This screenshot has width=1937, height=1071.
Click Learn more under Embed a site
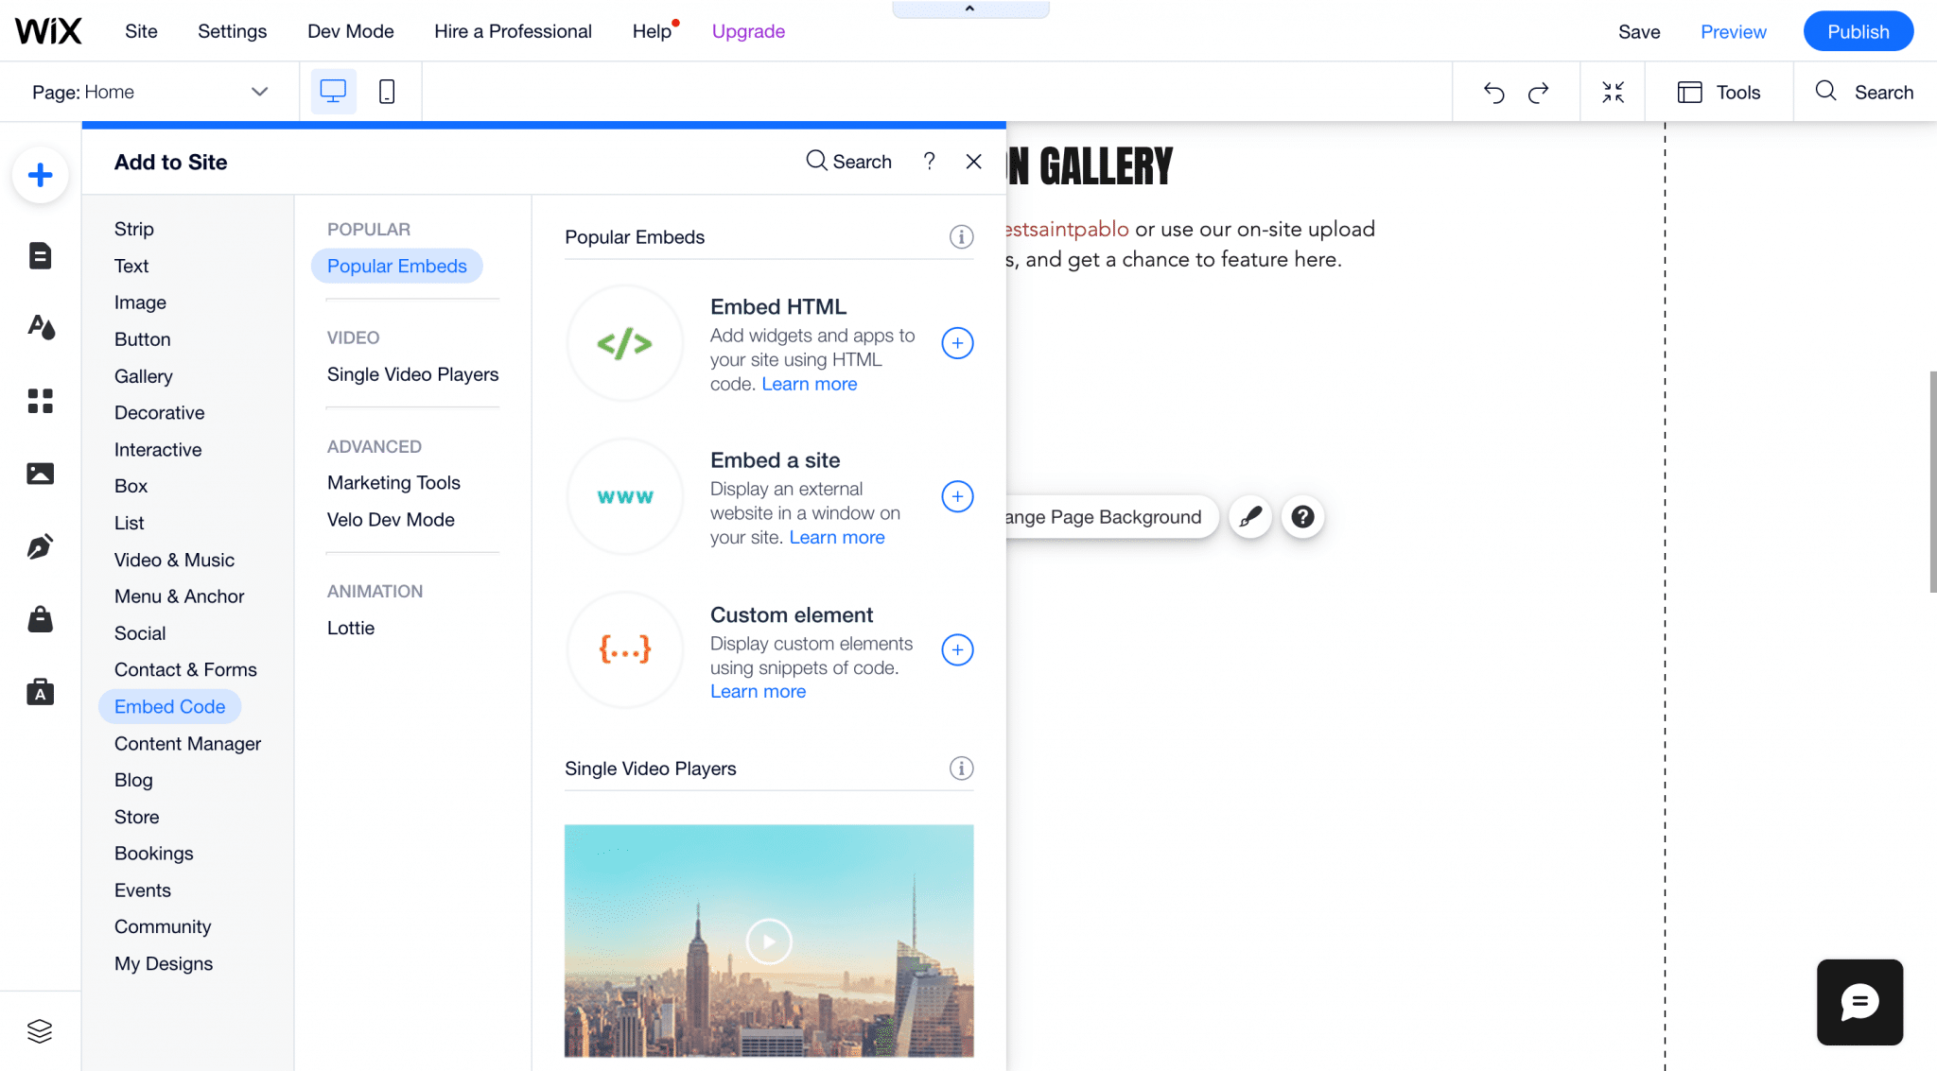(x=837, y=537)
